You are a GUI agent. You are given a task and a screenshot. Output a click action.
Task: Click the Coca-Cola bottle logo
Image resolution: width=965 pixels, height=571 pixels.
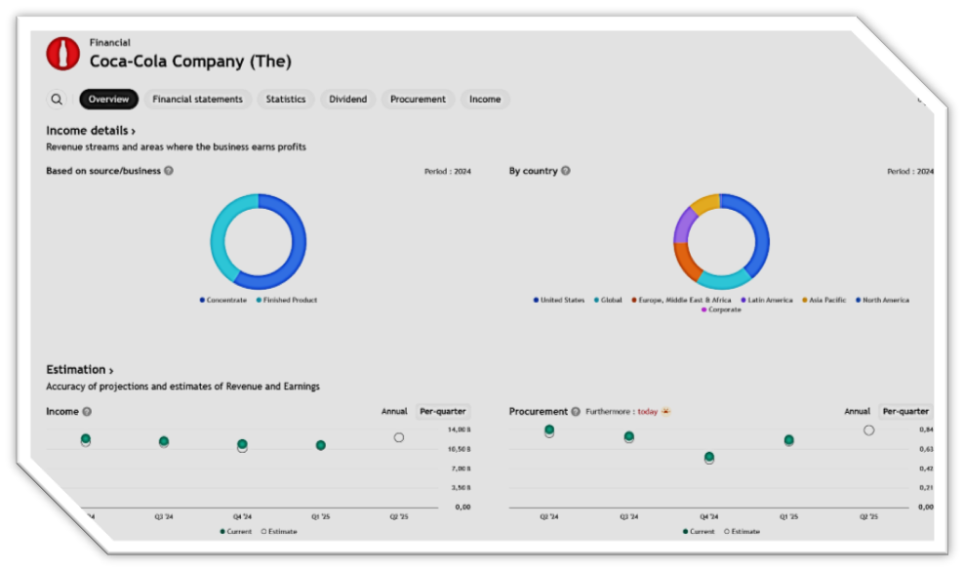(x=62, y=53)
